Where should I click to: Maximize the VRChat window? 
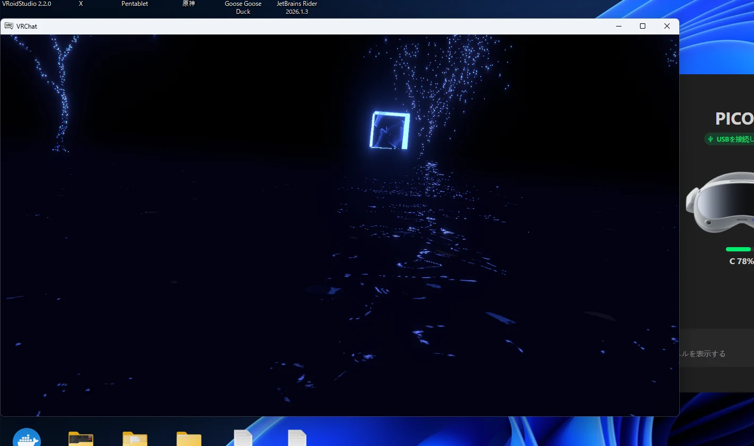(643, 26)
